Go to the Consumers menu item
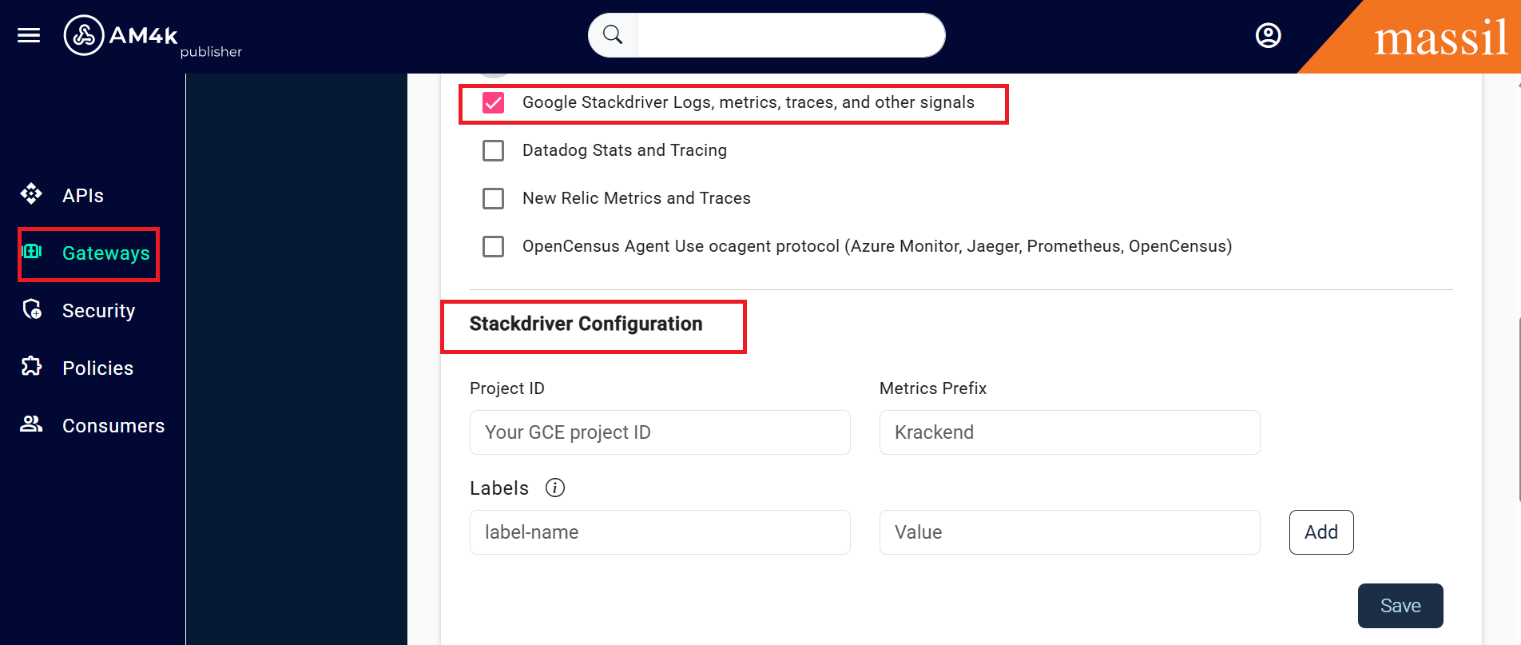Viewport: 1521px width, 645px height. 113,426
